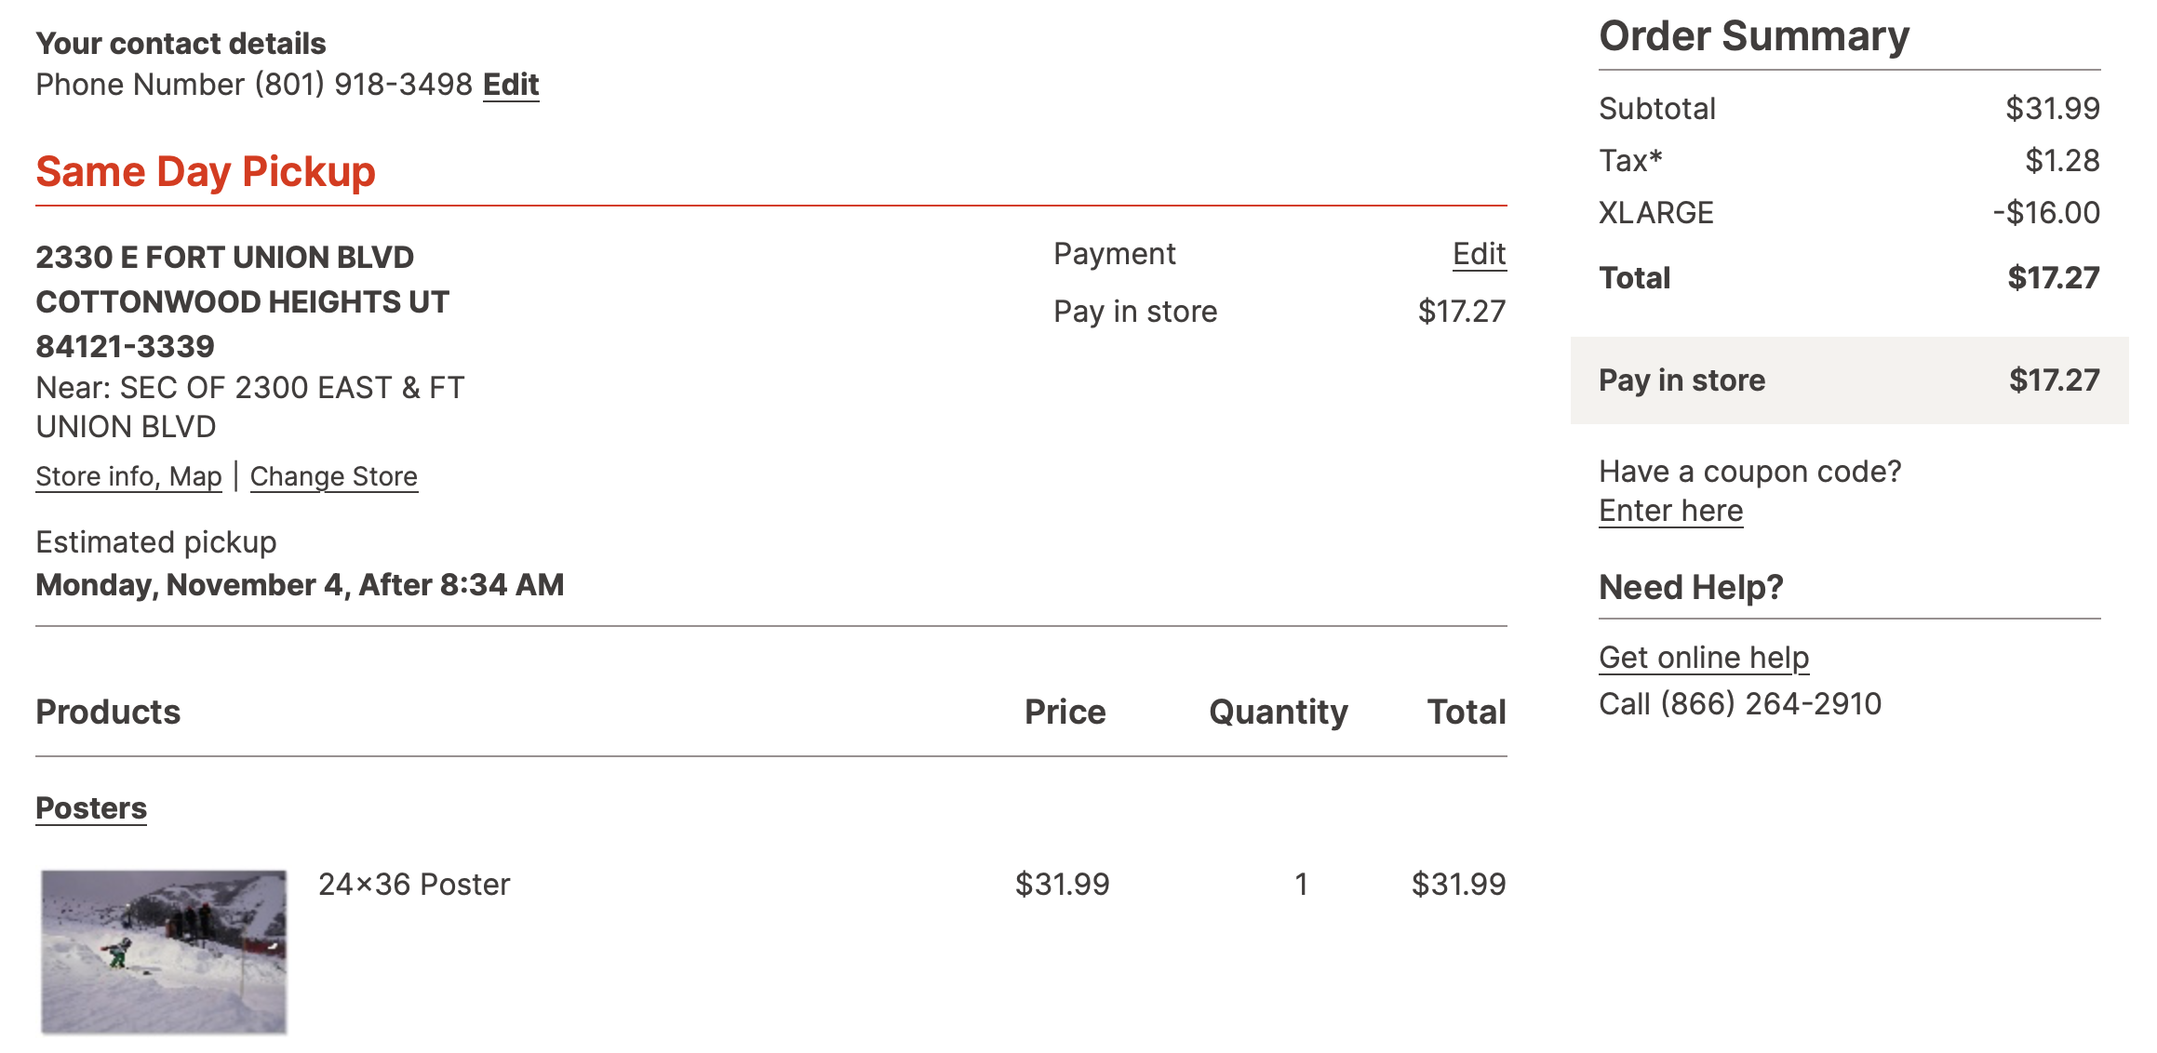The image size is (2157, 1053).
Task: Click the Same Day Pickup heading
Action: coord(206,172)
